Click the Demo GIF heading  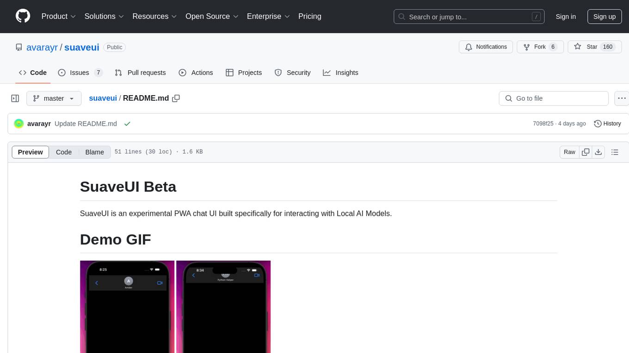pos(116,239)
